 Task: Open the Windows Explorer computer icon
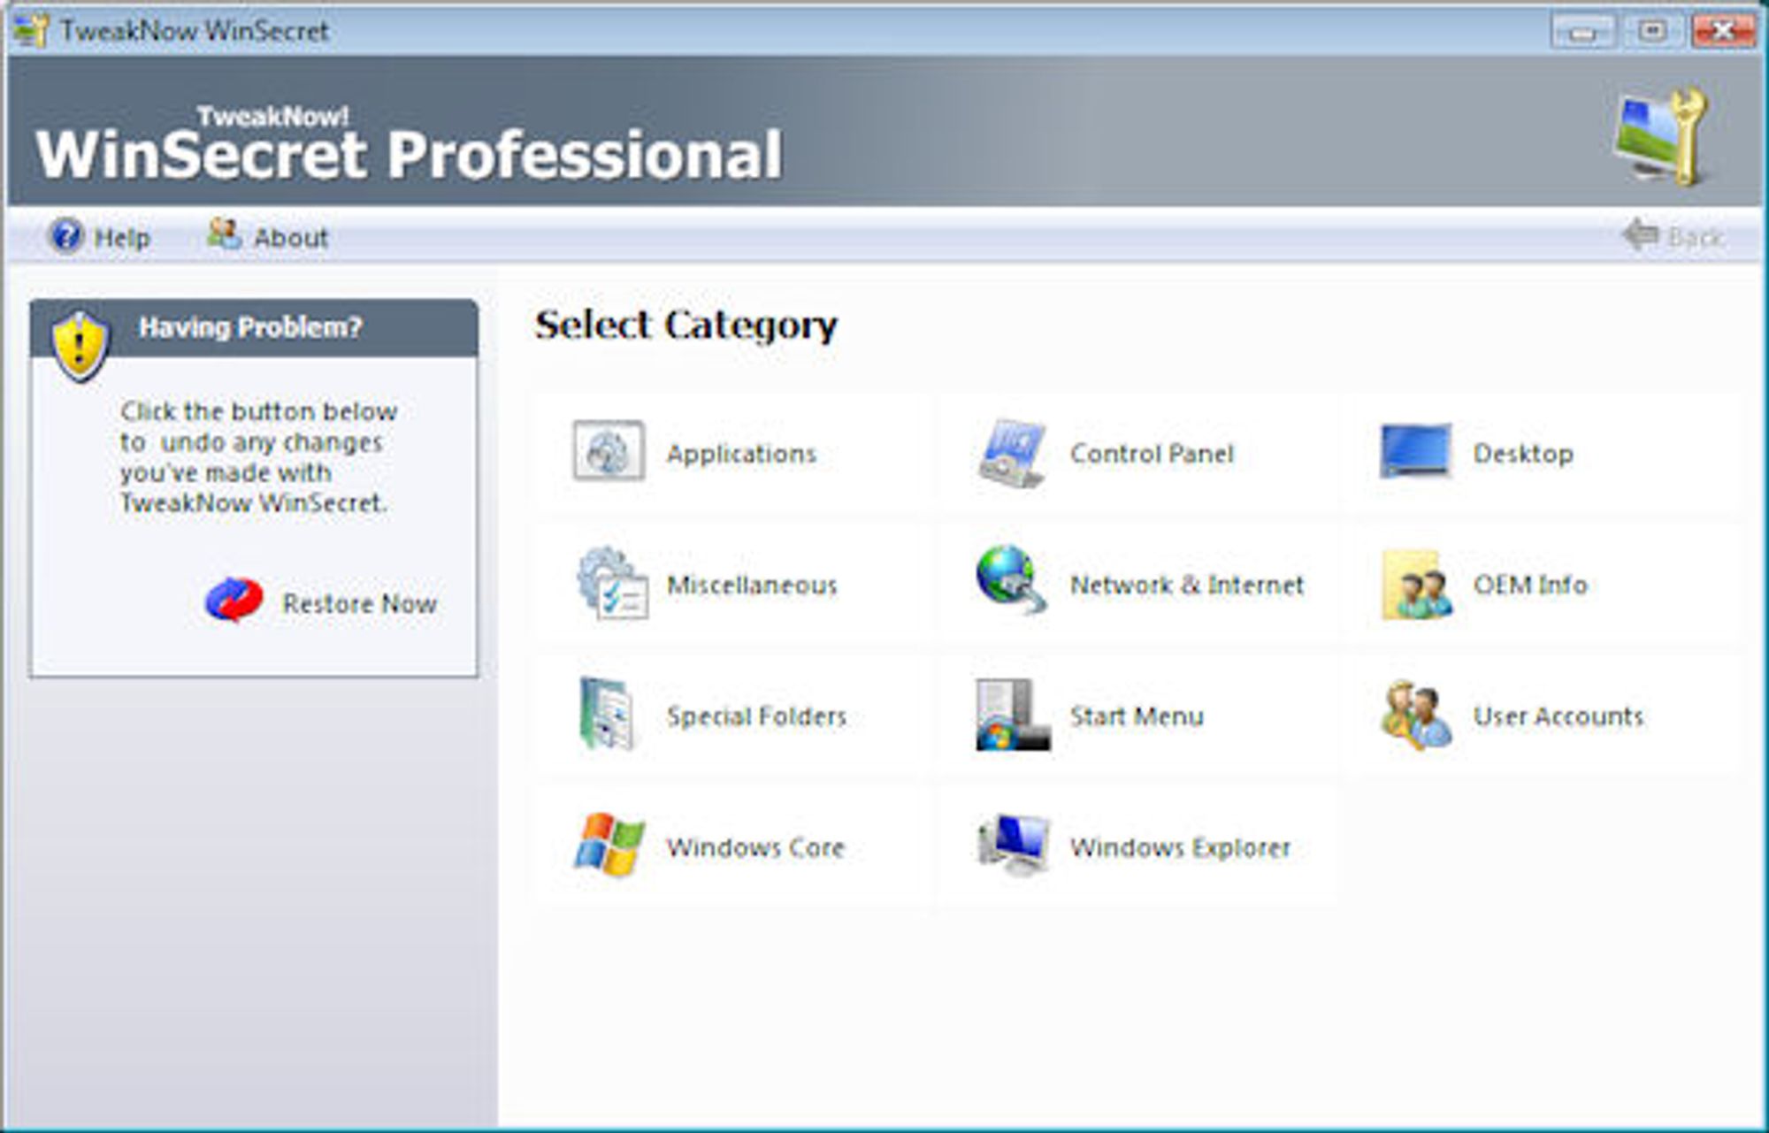coord(1015,844)
